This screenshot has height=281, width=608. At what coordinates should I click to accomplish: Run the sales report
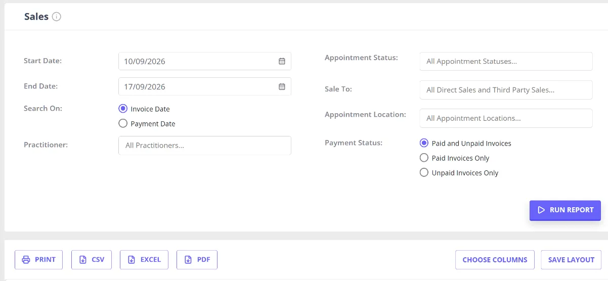click(565, 210)
